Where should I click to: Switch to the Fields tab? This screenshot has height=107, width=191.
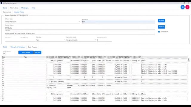click(5, 47)
